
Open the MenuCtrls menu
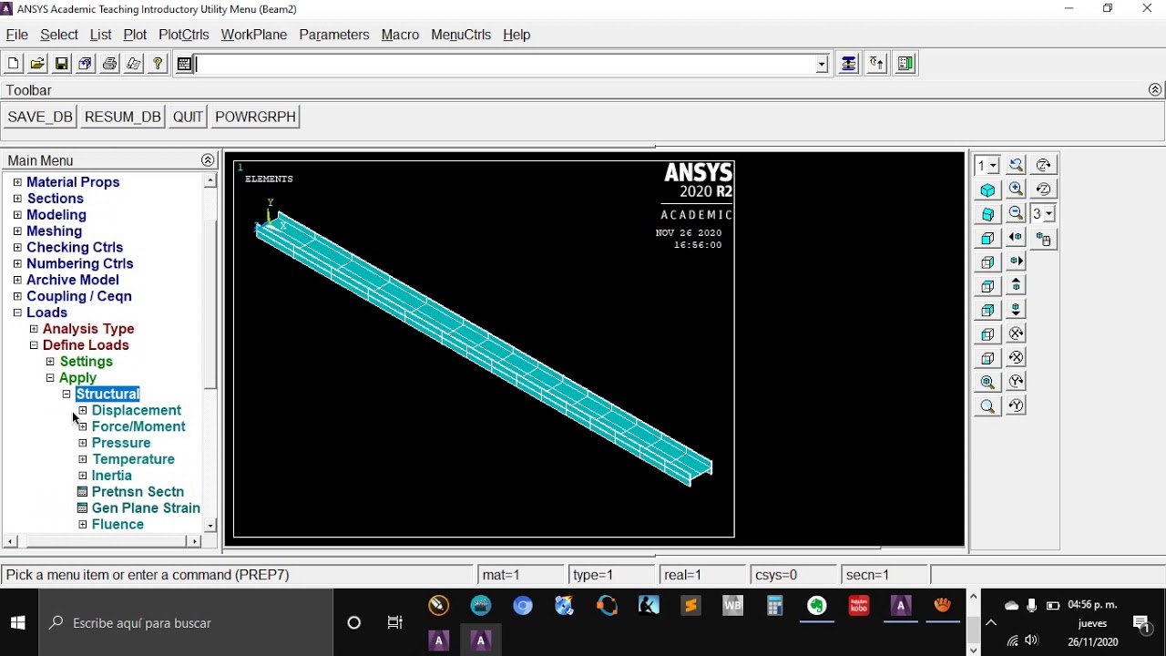(461, 35)
